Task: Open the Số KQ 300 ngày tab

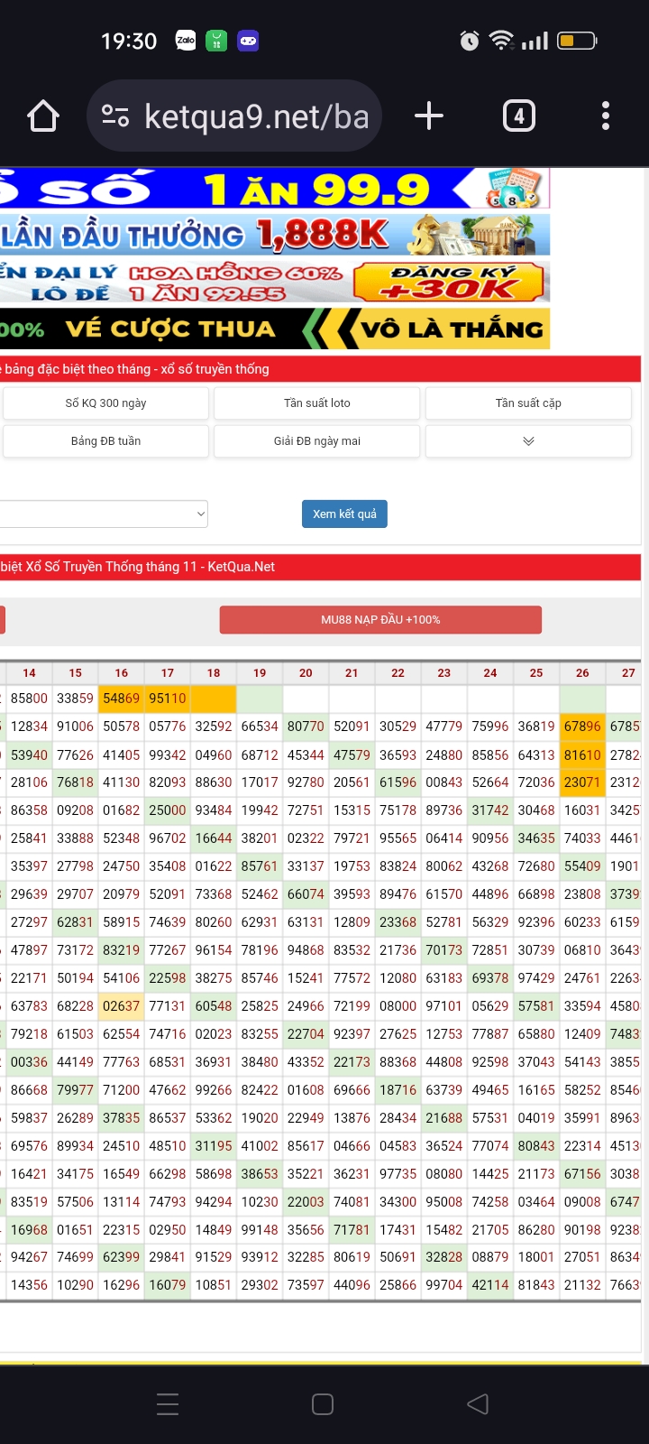Action: (105, 403)
